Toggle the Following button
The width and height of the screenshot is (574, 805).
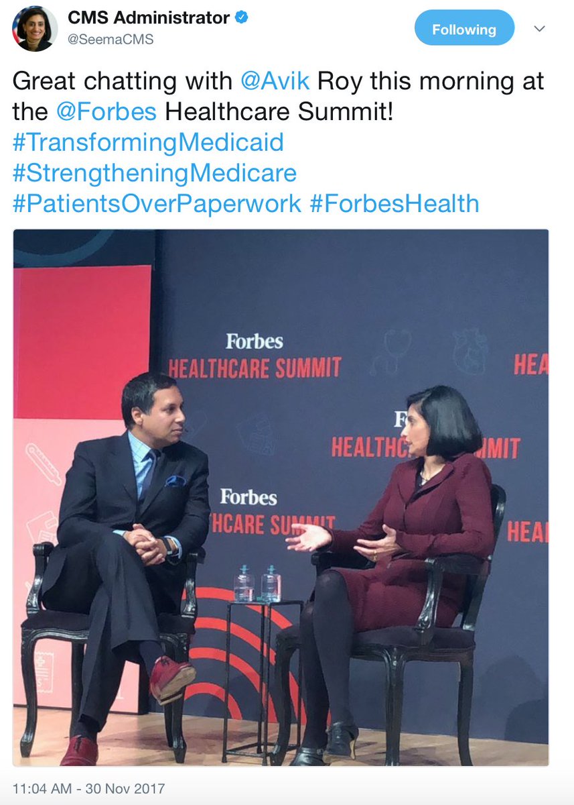click(464, 30)
